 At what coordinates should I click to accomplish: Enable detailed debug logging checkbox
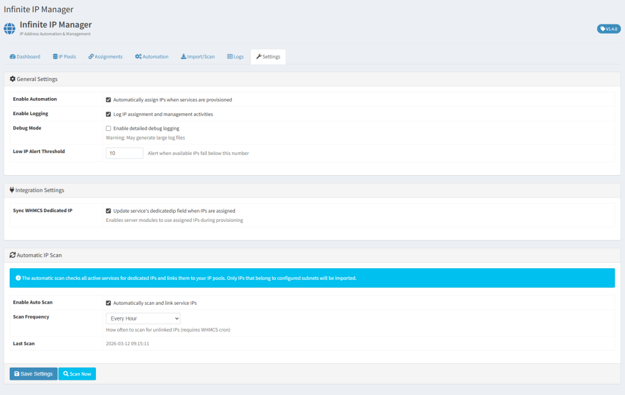108,129
